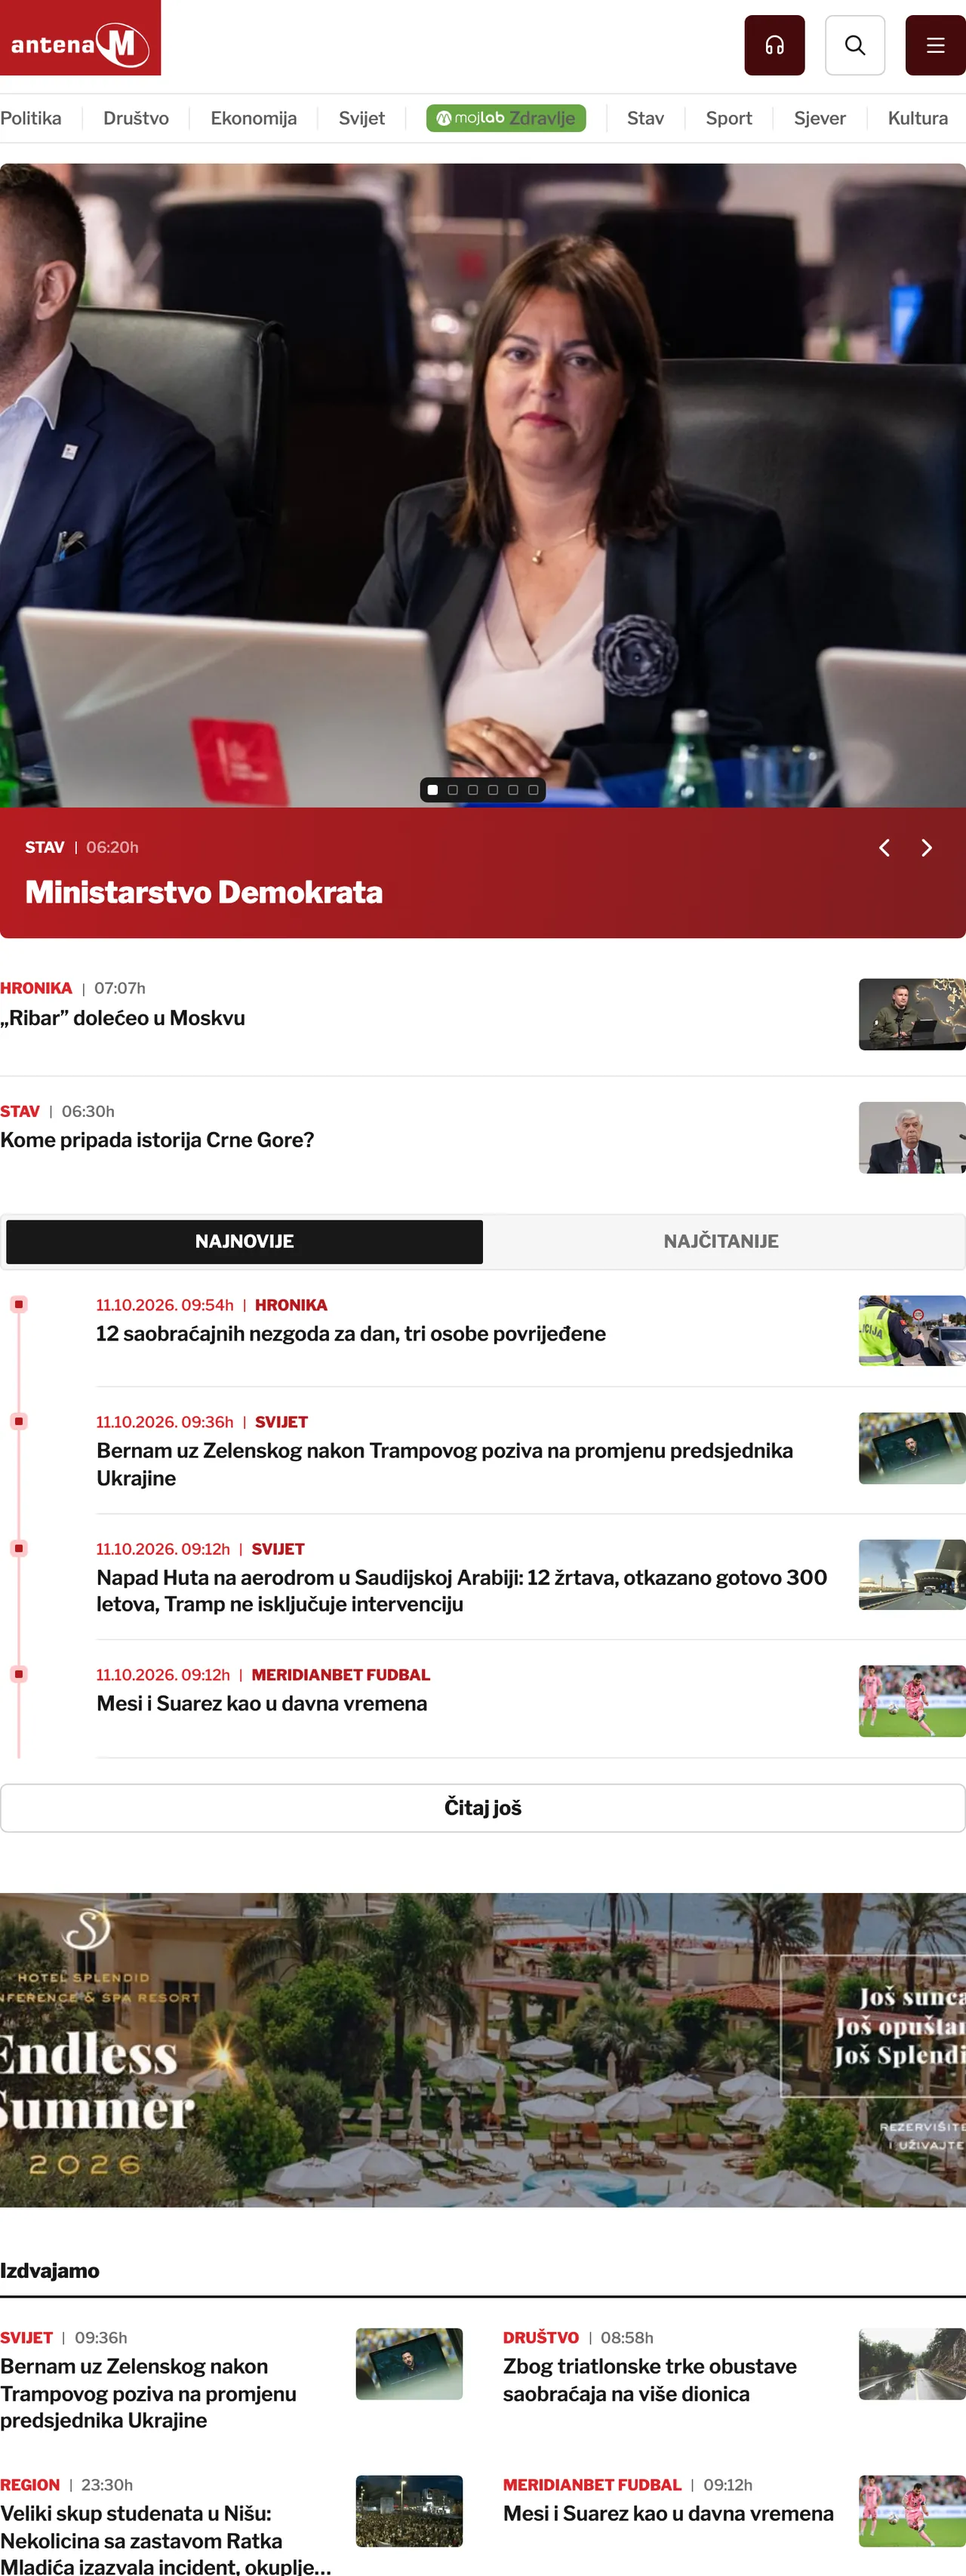Open the Ekonomija section
Screen dimensions: 966x2576
pos(253,118)
